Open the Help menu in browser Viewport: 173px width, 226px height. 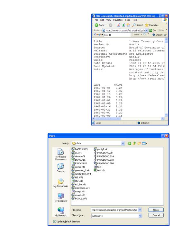pyautogui.click(x=135, y=20)
